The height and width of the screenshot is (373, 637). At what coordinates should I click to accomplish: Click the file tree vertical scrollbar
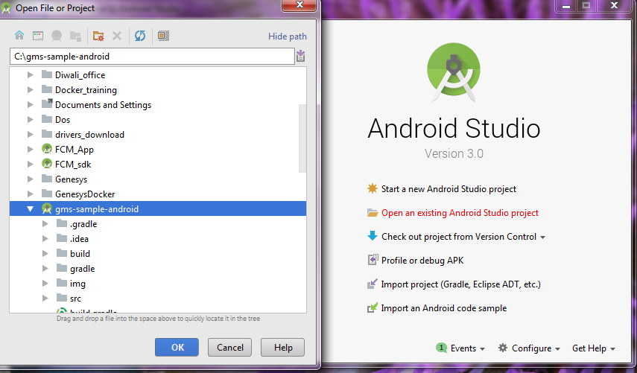[x=302, y=138]
